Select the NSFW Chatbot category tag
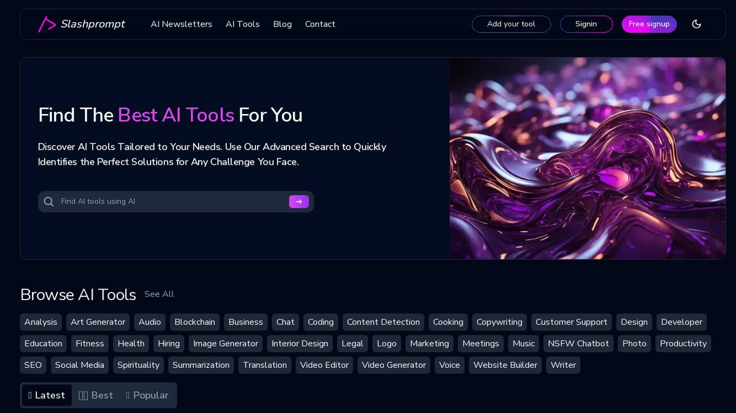Screen dimensions: 736x413 tap(579, 344)
